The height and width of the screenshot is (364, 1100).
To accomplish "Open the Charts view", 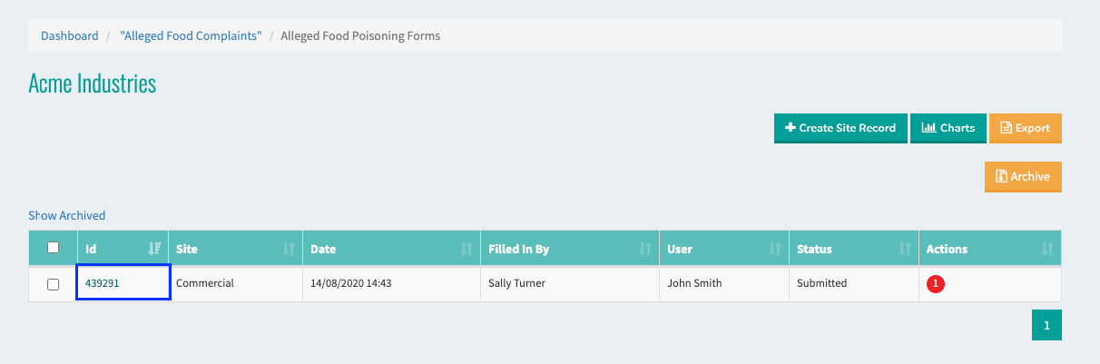I will click(x=948, y=128).
